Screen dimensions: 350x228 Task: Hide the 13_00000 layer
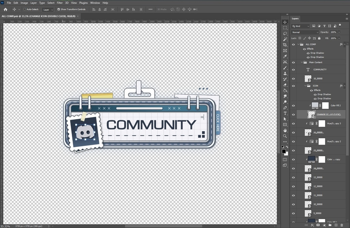293,178
